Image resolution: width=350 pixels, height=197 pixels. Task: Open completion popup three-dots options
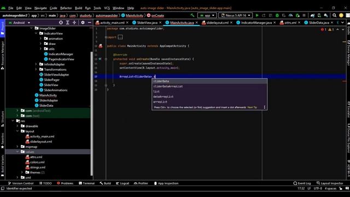(265, 107)
